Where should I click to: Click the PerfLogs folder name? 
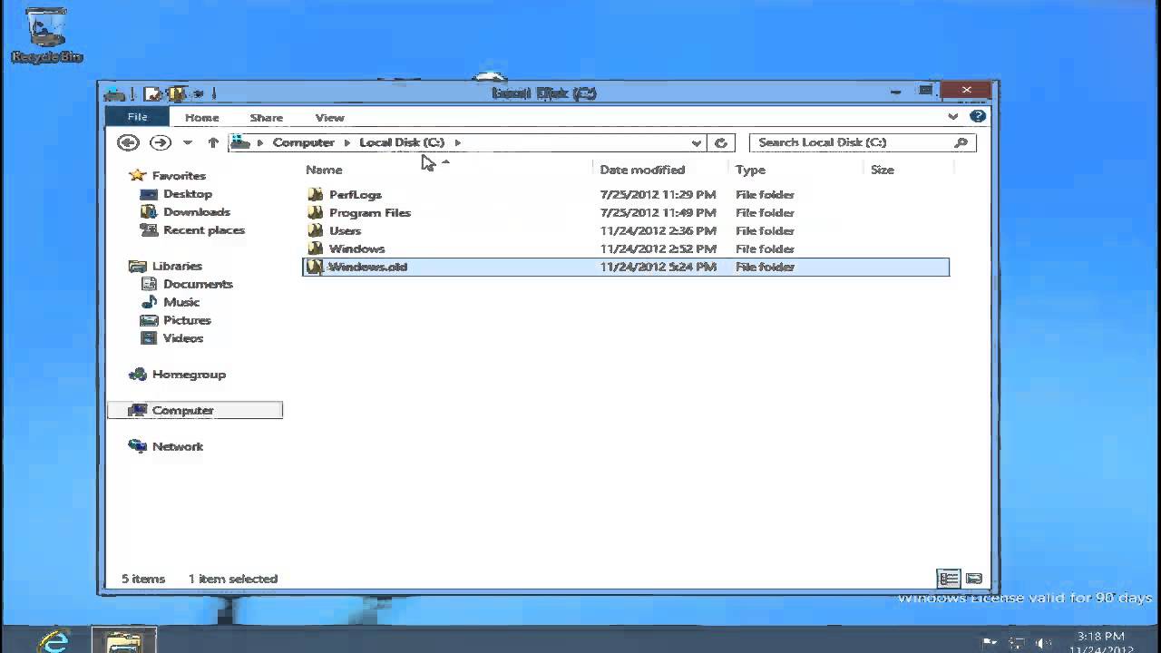[356, 195]
